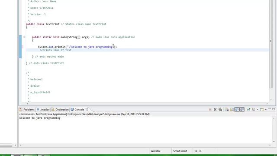Click the Open Console icon

pos(262,110)
